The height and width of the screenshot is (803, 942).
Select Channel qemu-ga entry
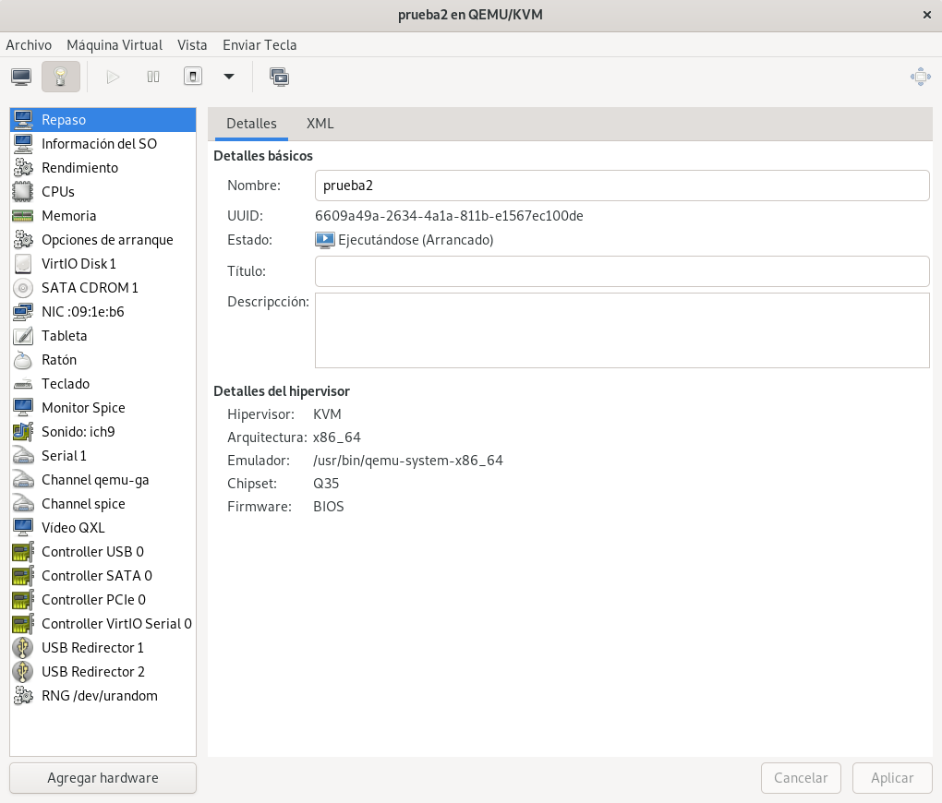coord(103,480)
